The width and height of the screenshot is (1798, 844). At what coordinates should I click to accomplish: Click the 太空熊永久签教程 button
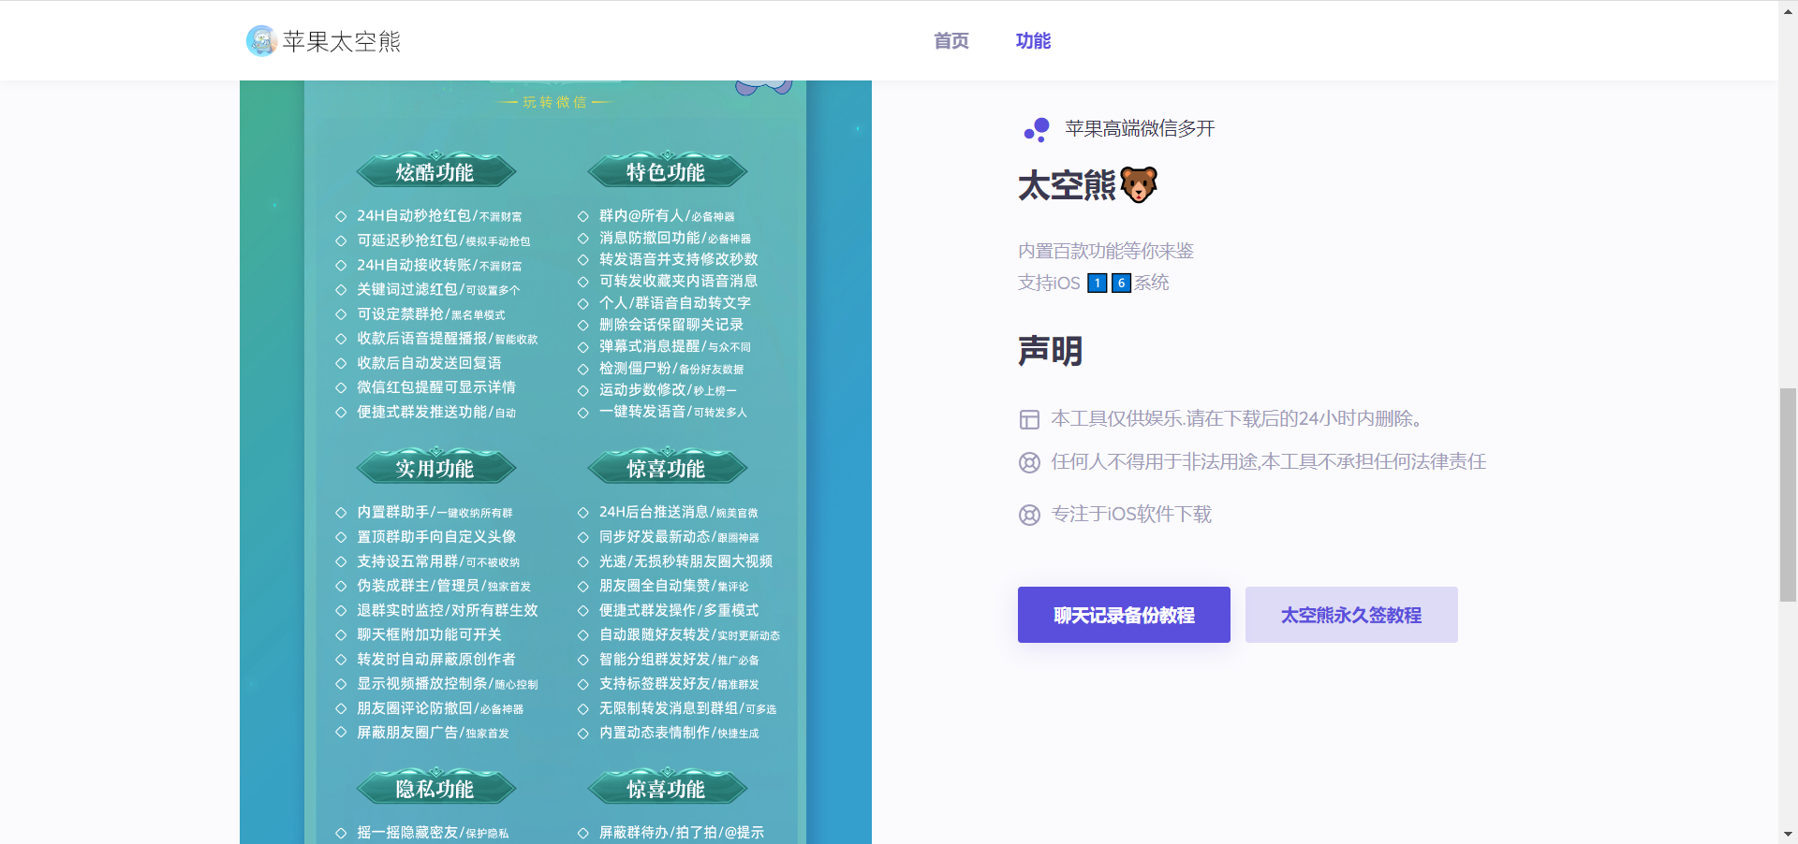[1351, 615]
